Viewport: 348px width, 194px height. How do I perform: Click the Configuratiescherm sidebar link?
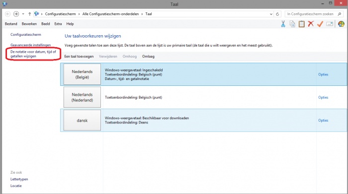(25, 35)
